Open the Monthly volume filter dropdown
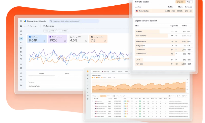Image resolution: width=205 pixels, height=123 pixels. click(x=96, y=72)
